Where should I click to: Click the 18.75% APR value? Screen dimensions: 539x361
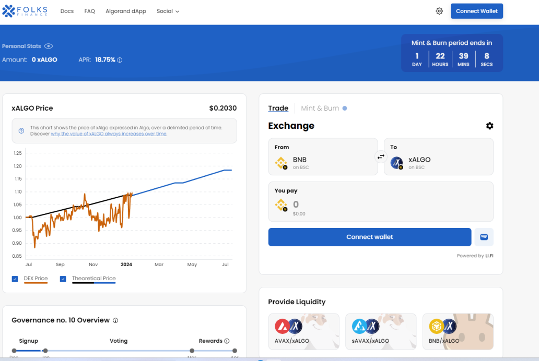click(x=105, y=60)
